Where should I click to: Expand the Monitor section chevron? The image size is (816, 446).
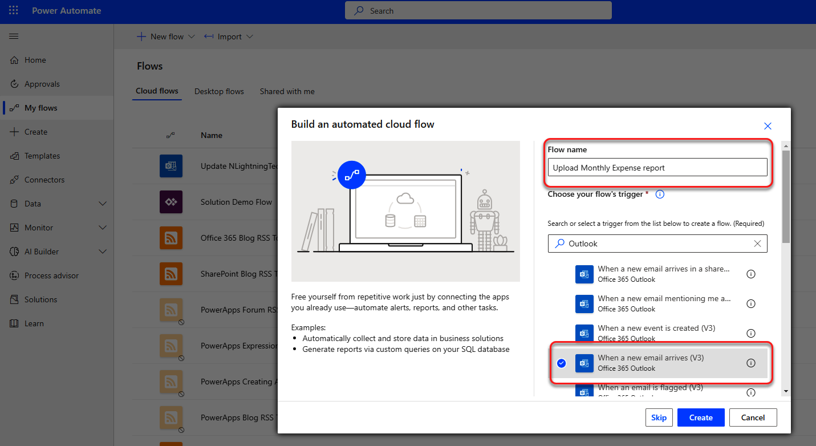point(103,228)
